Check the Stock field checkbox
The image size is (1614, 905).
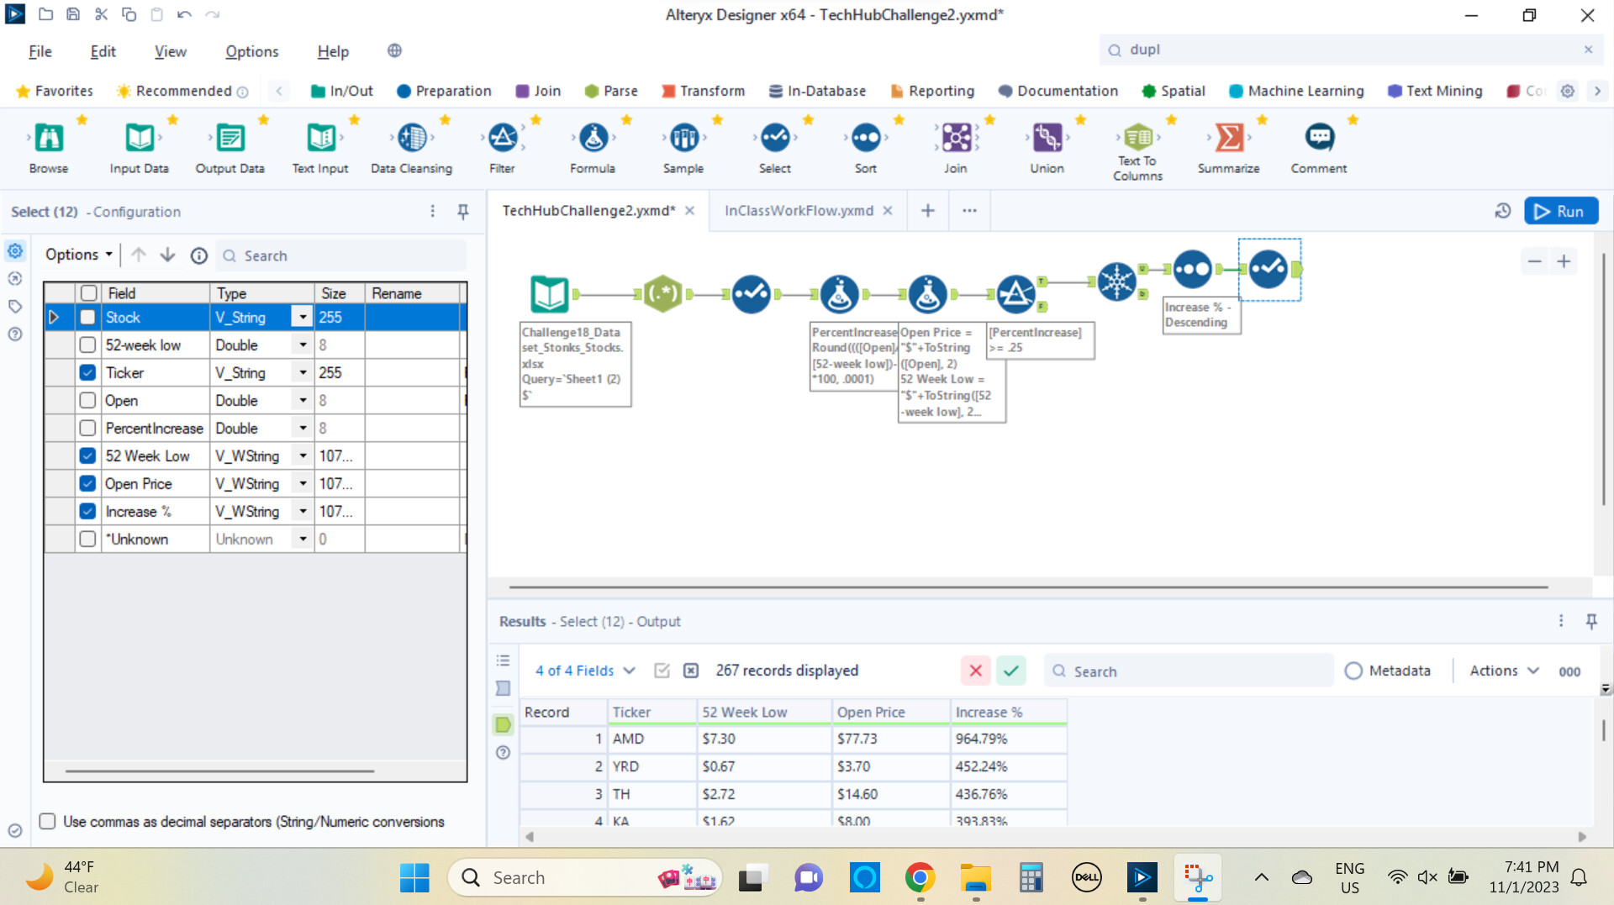pyautogui.click(x=87, y=318)
